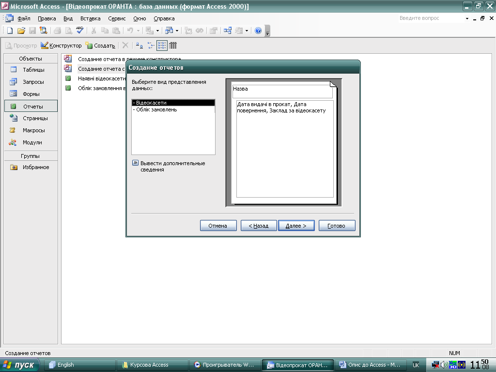Click Конструктор design button
Viewport: 496px width, 372px height.
click(x=61, y=46)
